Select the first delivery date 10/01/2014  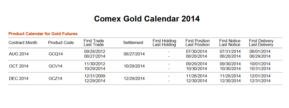pyautogui.click(x=260, y=64)
